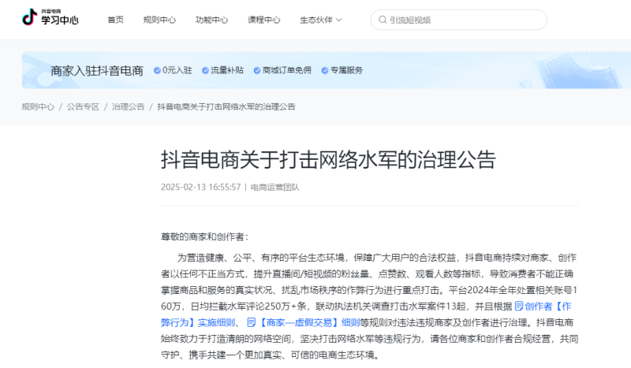Screen dimensions: 631x368
Task: Click the checkmark icon beside 流量补贴
Action: coord(205,70)
